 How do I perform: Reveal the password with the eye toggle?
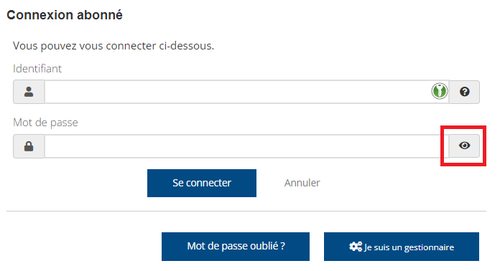(x=464, y=146)
